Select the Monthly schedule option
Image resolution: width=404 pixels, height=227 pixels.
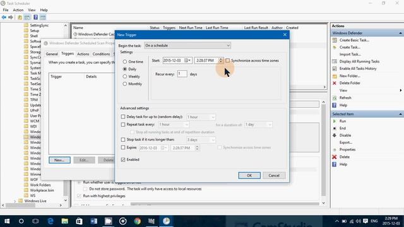click(125, 84)
